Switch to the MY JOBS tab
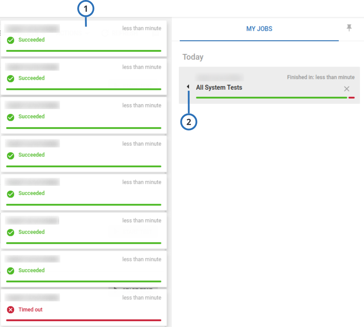The width and height of the screenshot is (364, 327). pos(259,29)
